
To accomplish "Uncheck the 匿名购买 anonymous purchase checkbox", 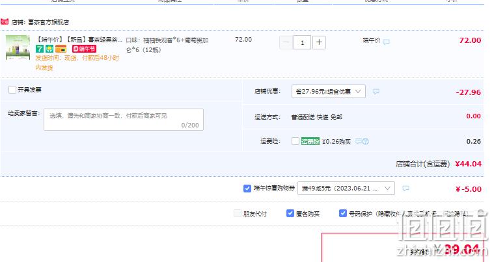I will click(290, 213).
